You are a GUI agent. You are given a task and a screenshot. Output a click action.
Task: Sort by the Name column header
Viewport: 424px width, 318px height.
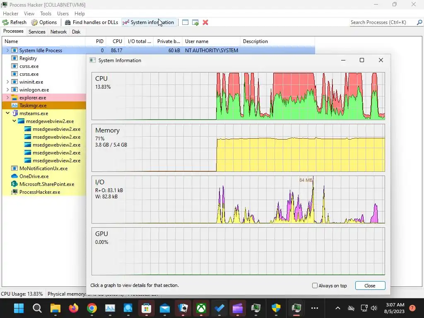coord(43,41)
